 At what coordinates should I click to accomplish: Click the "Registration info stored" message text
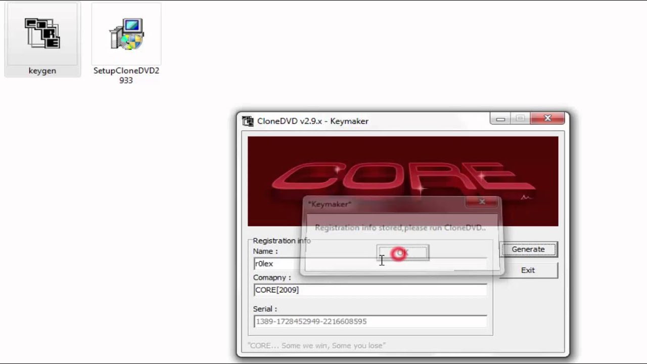point(400,228)
